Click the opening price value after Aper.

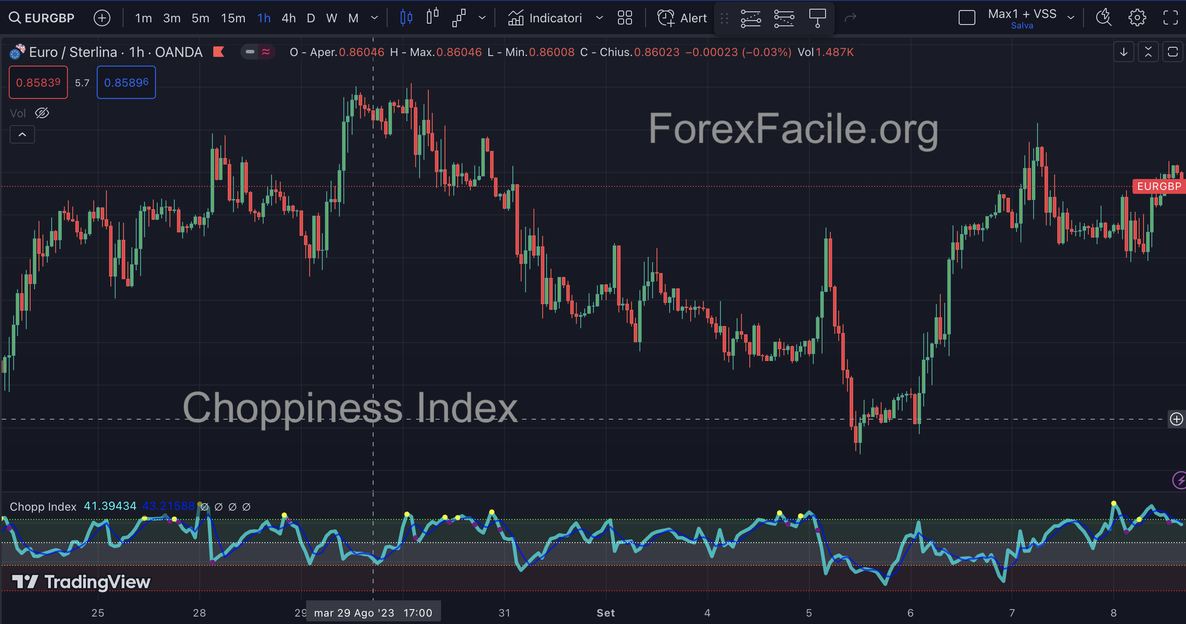click(x=361, y=53)
